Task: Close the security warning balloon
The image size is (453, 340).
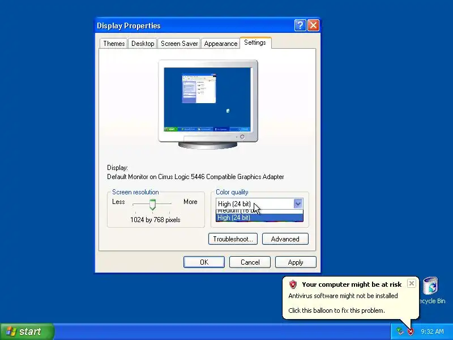Action: [x=412, y=283]
